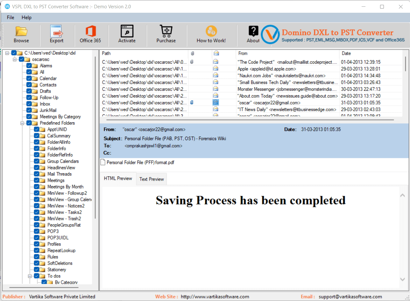Image resolution: width=410 pixels, height=301 pixels.
Task: Select the "About.com Today" email row
Action: pos(251,96)
